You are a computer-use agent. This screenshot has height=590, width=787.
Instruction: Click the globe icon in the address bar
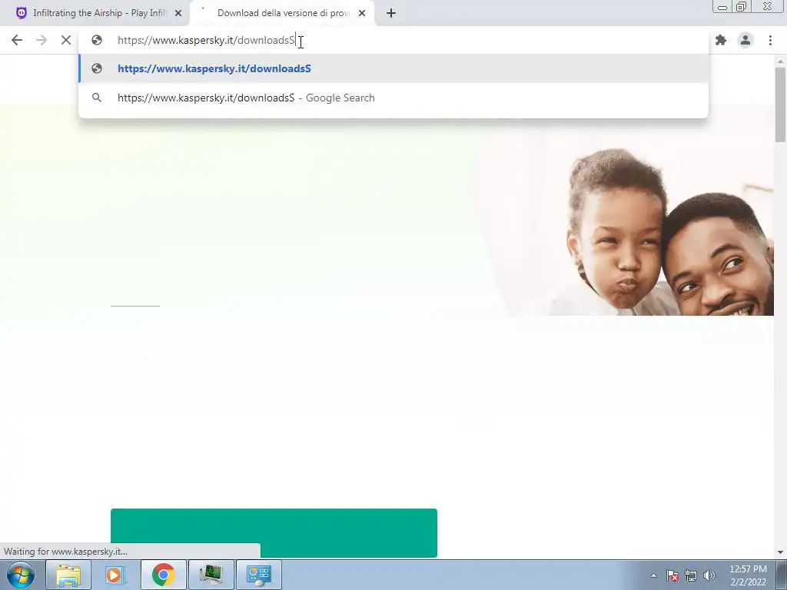[97, 40]
